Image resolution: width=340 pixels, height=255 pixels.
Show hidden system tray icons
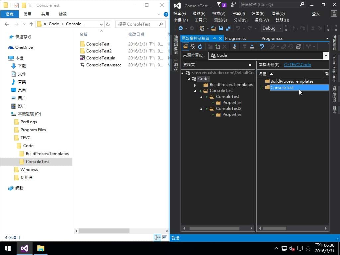(276, 248)
